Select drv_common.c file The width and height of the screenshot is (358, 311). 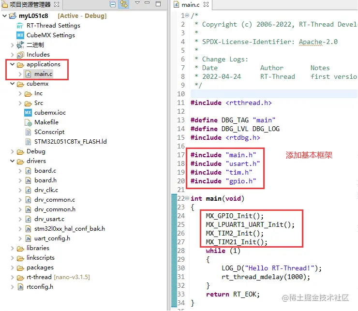click(x=55, y=200)
